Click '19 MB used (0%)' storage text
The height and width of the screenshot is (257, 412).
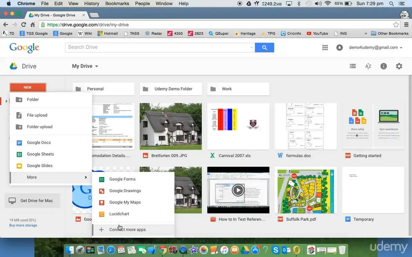23,220
